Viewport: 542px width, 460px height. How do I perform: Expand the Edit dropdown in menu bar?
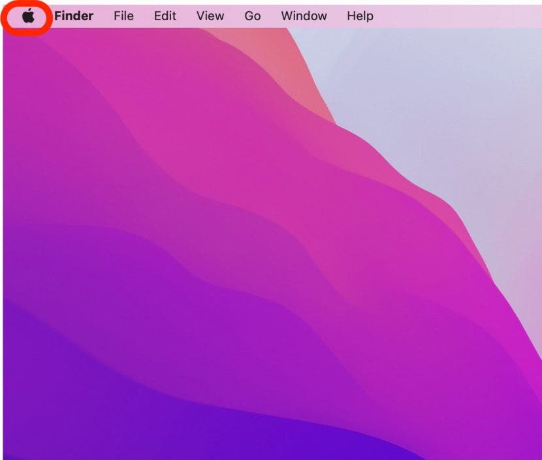[165, 16]
